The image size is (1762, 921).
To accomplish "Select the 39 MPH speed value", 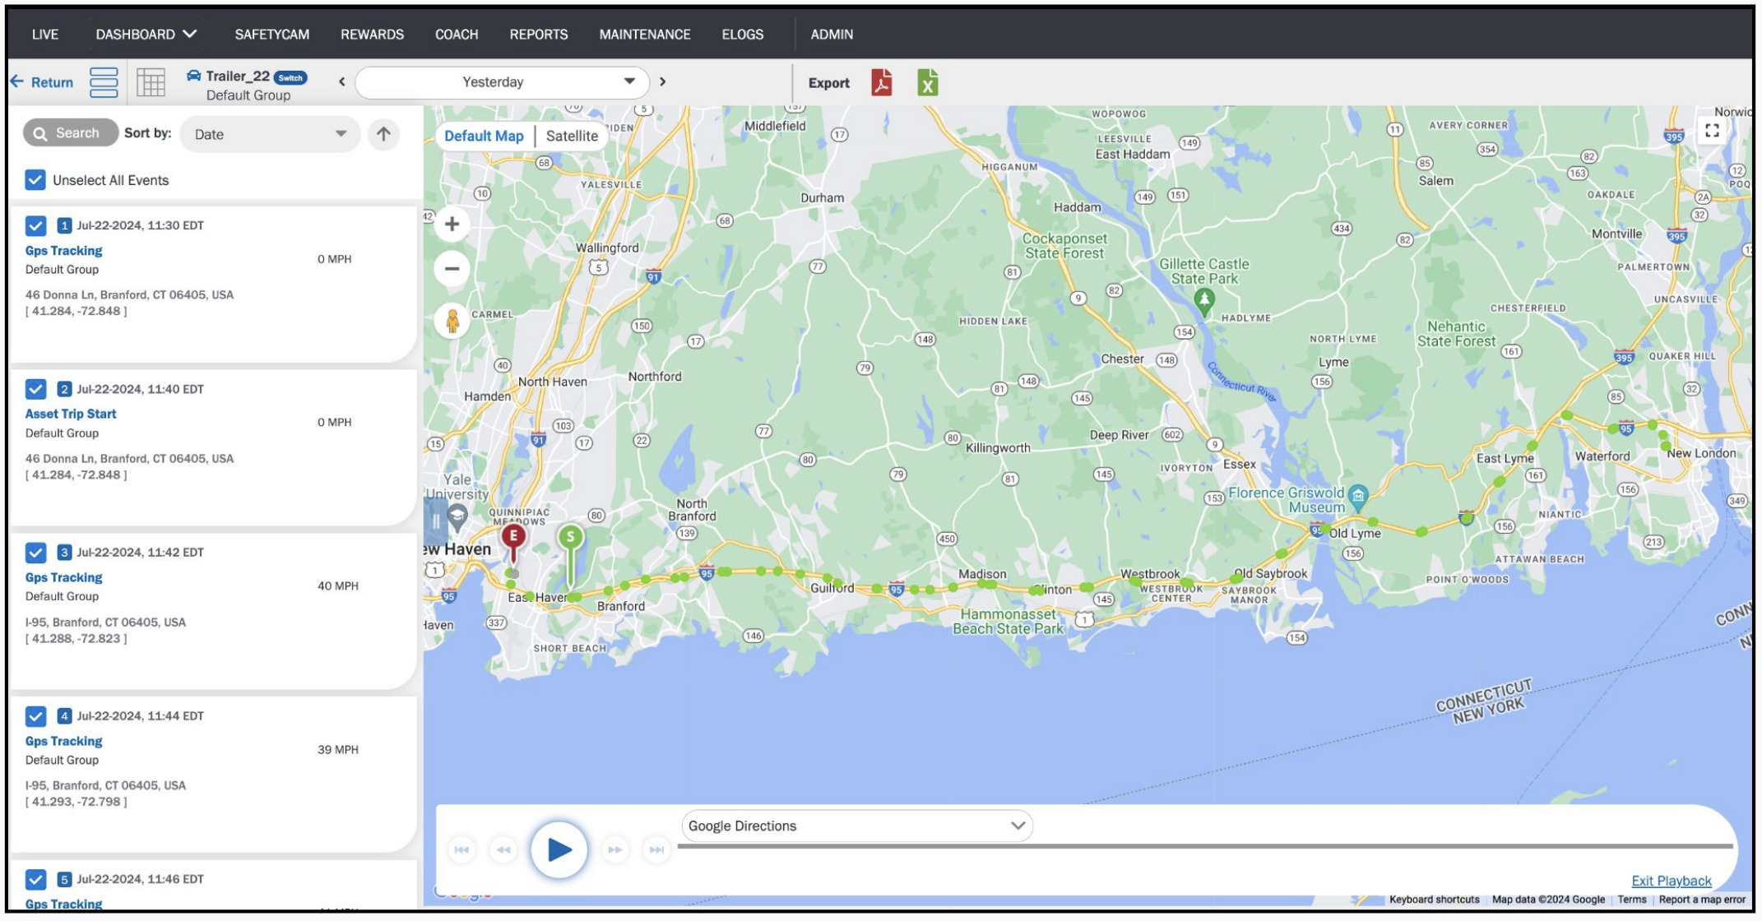I will 338,750.
